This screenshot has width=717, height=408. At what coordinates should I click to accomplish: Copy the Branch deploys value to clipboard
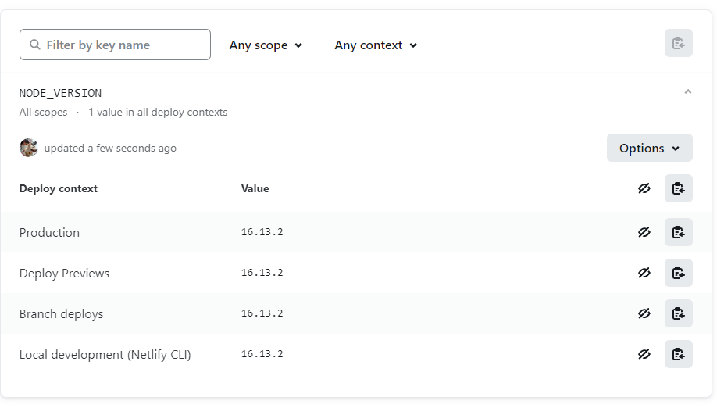[678, 313]
